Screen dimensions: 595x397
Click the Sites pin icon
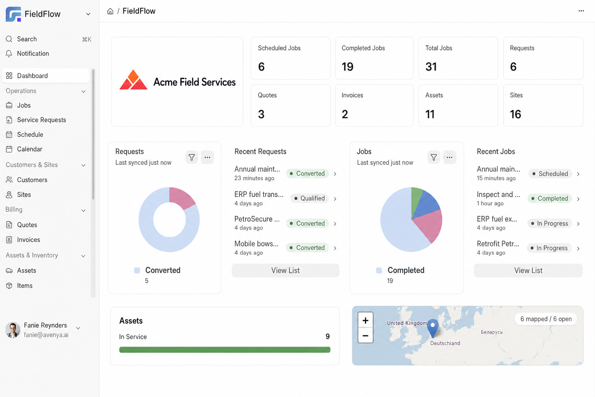click(9, 195)
